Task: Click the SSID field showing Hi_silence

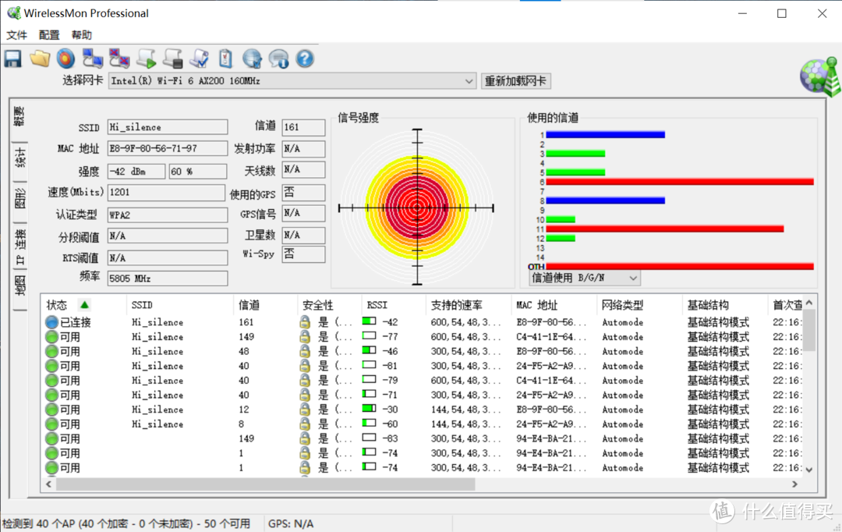Action: 168,127
